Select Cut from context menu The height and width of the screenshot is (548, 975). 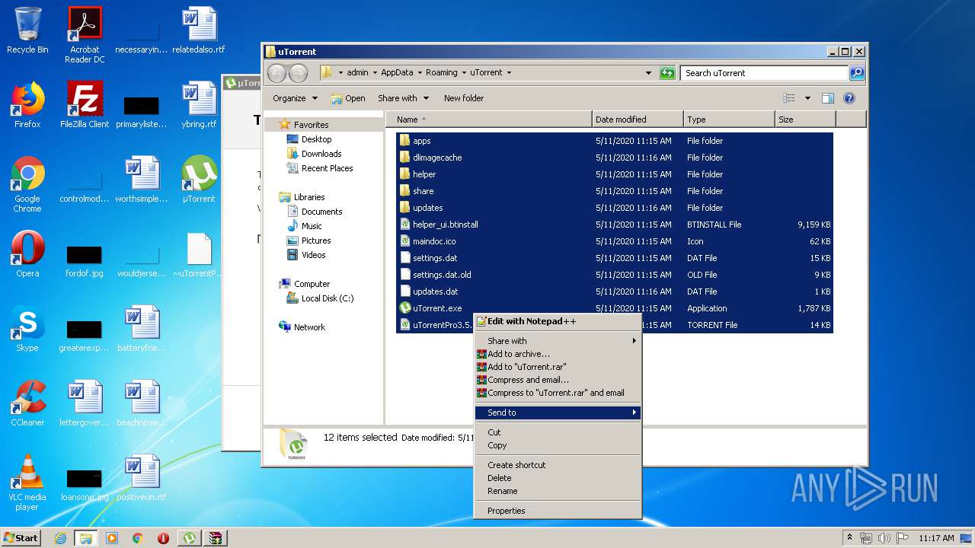(x=558, y=432)
